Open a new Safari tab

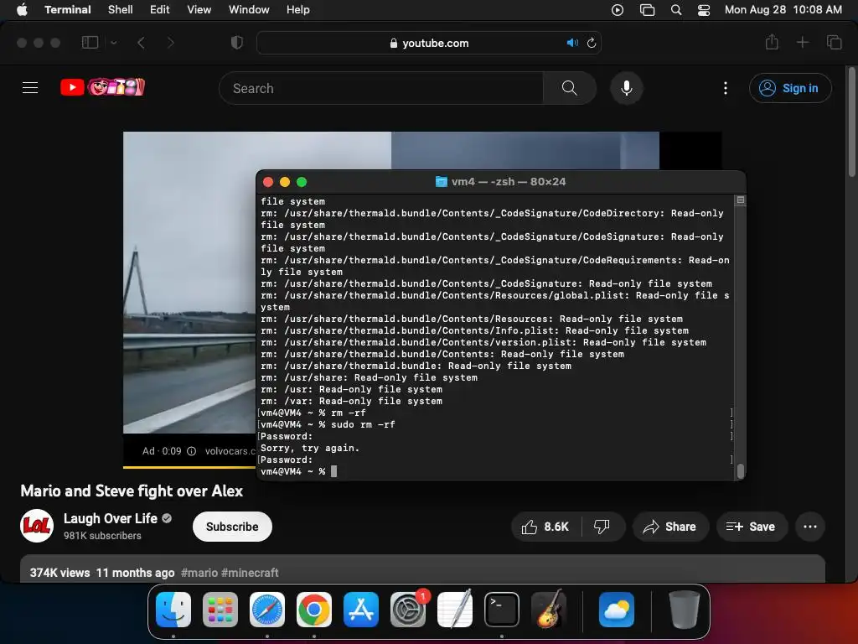pos(802,42)
